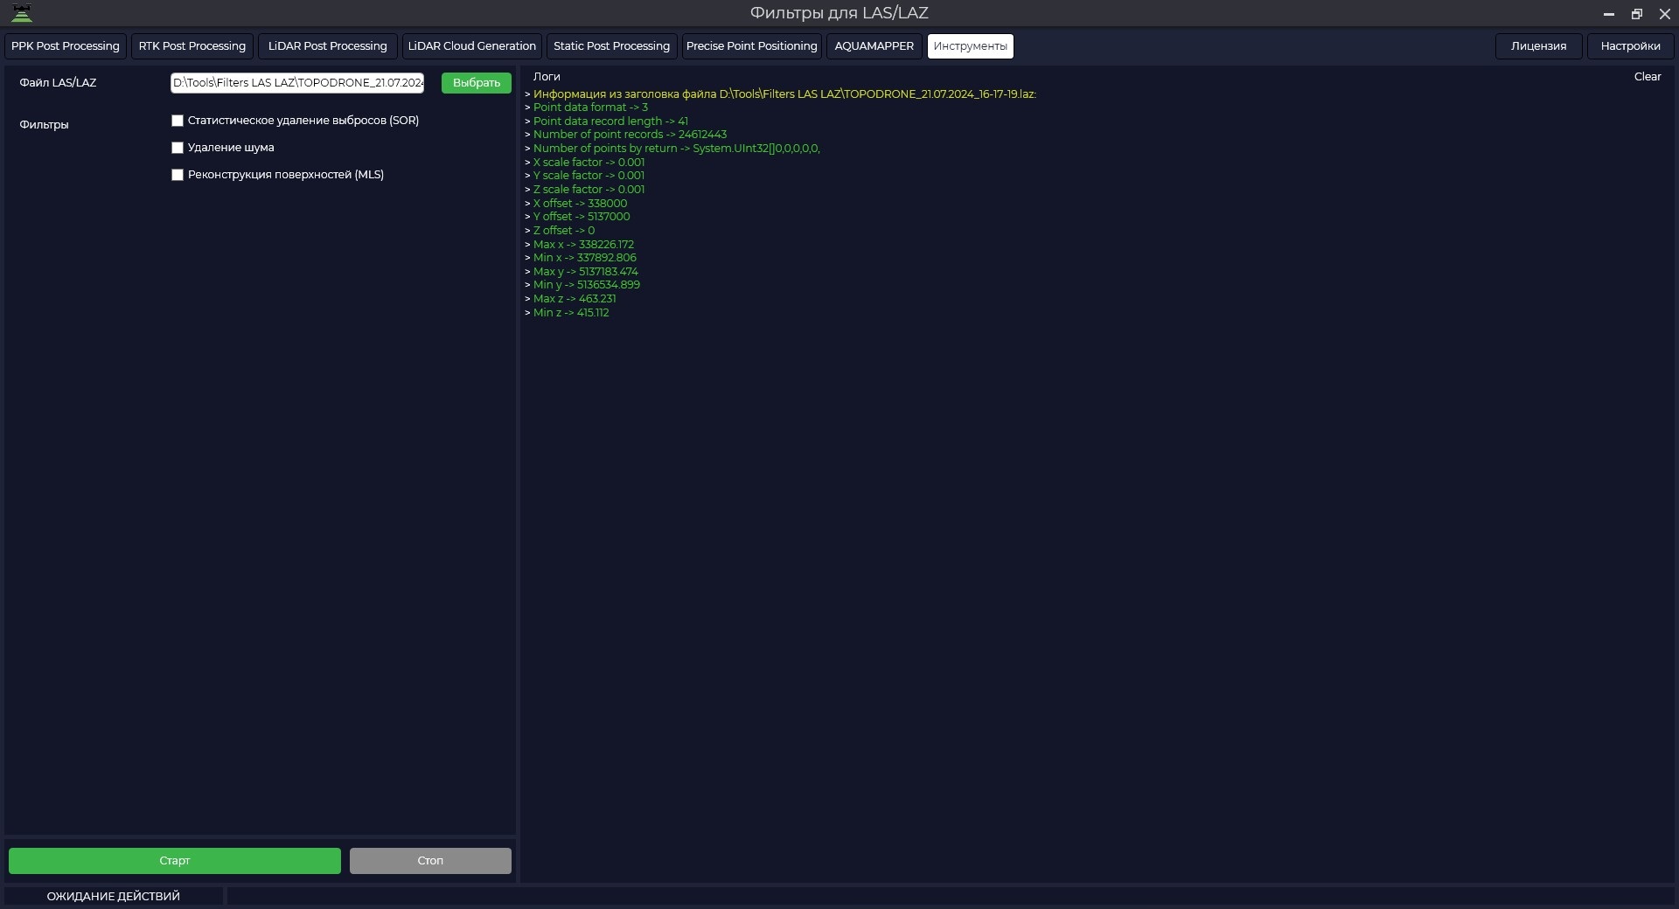Switch to PPK Post Processing tab
1679x909 pixels.
pos(66,46)
